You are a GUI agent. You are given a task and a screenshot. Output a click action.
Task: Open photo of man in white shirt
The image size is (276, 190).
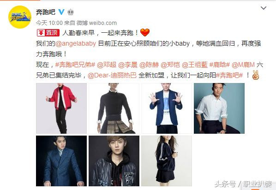[219, 108]
